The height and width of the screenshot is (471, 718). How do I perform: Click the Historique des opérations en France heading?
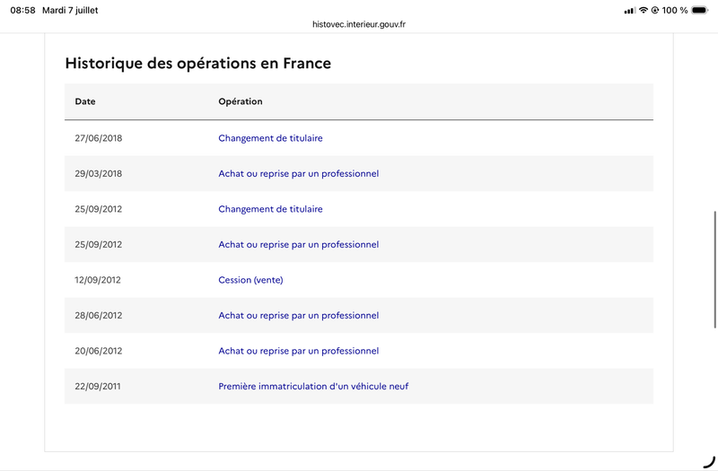tap(197, 63)
